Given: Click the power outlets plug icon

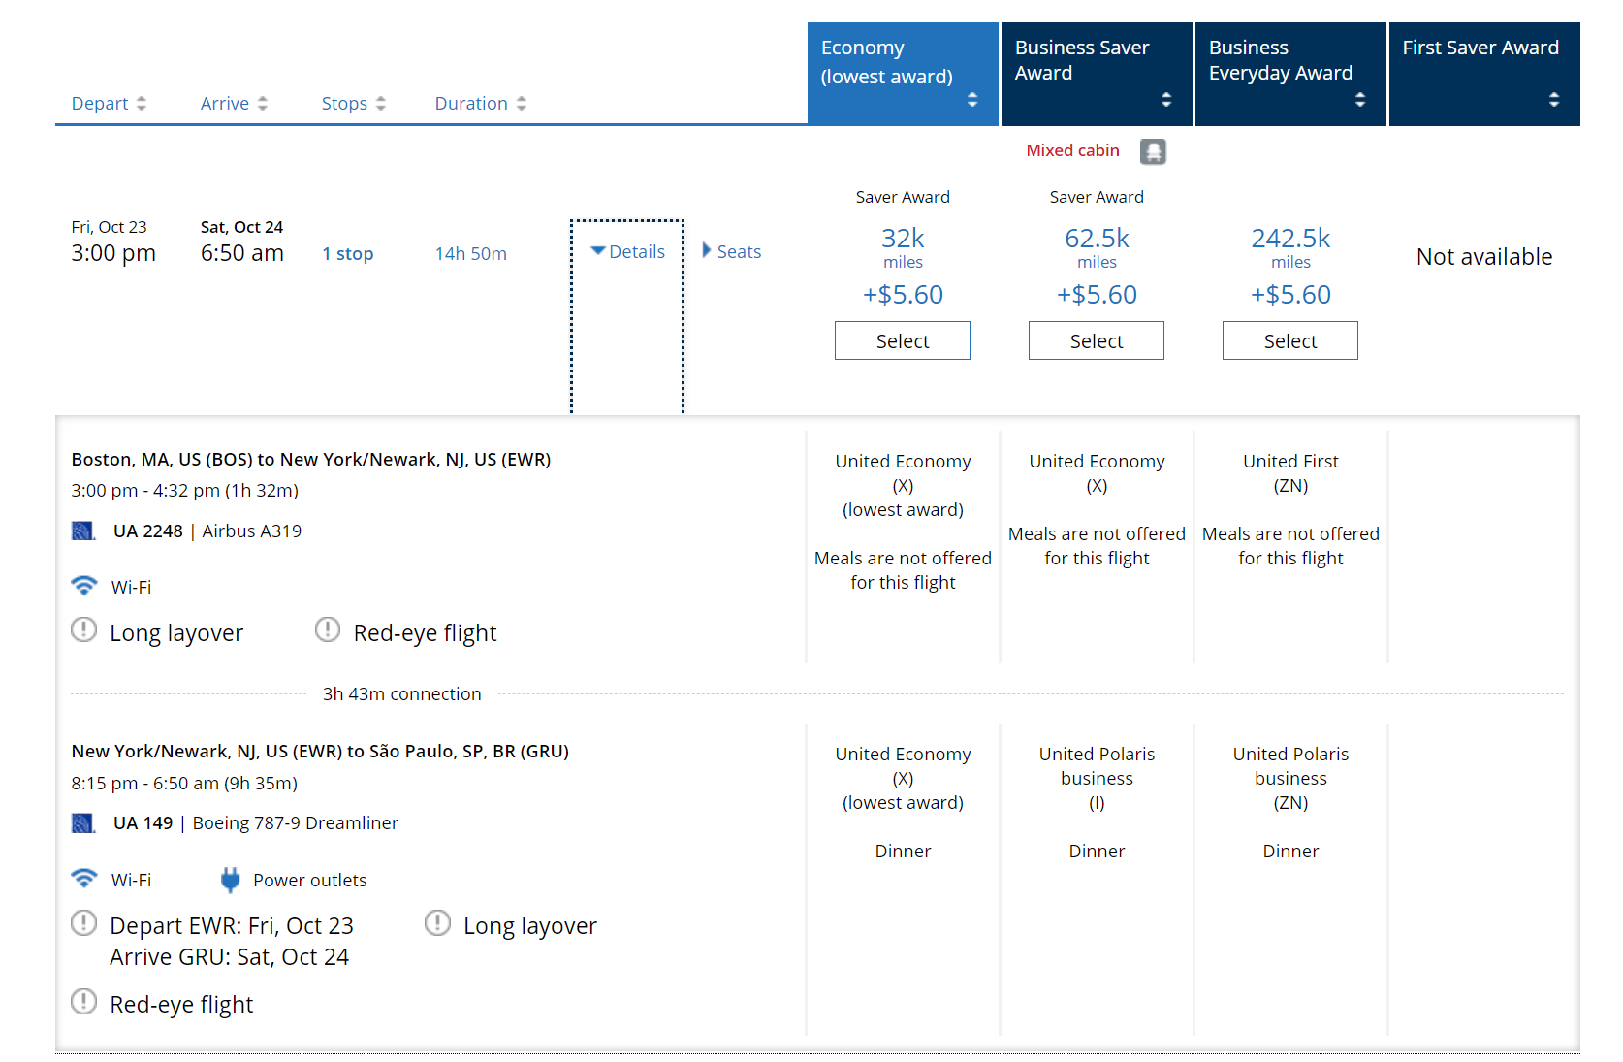Looking at the screenshot, I should (x=230, y=880).
